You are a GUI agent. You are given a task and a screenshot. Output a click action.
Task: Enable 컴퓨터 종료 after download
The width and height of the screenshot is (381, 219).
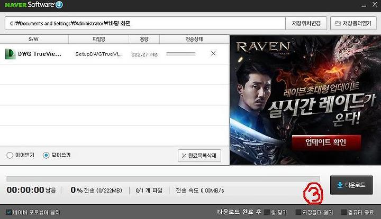(x=343, y=212)
